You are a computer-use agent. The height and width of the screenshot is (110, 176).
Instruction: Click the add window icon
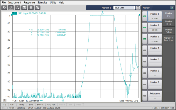[x=24, y=8]
